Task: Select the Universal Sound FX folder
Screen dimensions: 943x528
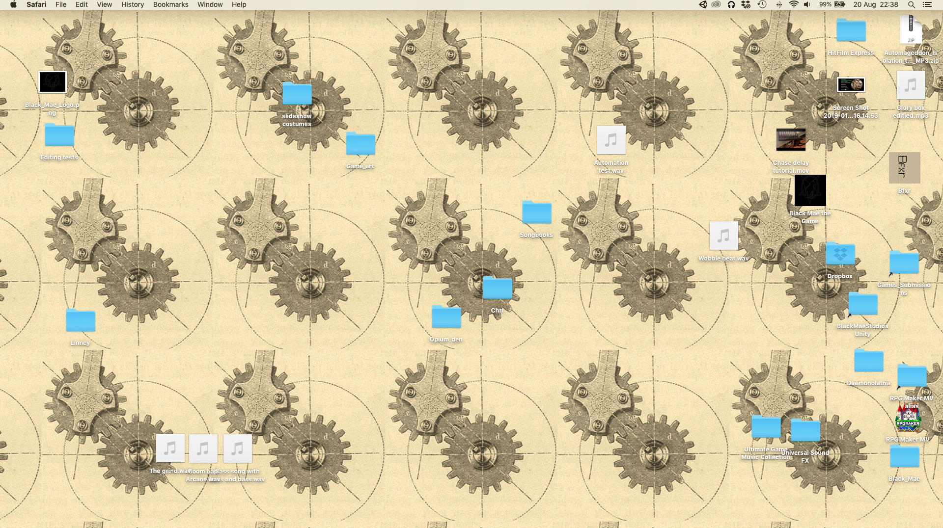Action: click(805, 431)
